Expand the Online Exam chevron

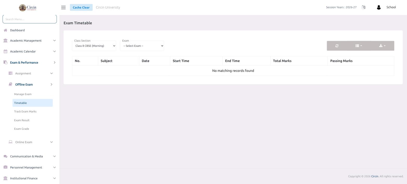point(51,142)
